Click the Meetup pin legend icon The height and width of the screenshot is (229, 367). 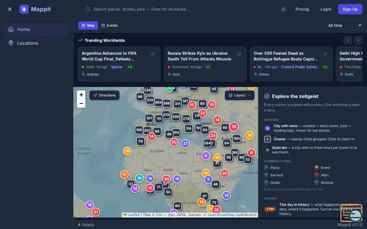317,182
